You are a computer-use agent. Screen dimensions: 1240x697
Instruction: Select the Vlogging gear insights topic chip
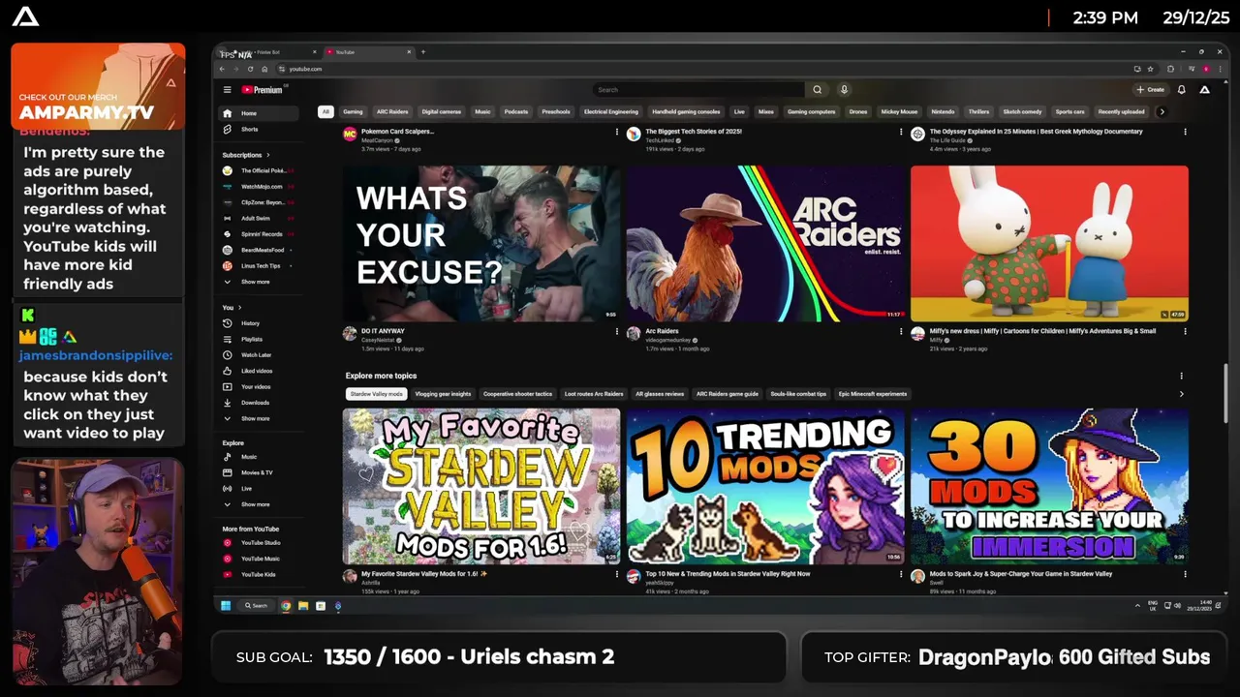443,394
